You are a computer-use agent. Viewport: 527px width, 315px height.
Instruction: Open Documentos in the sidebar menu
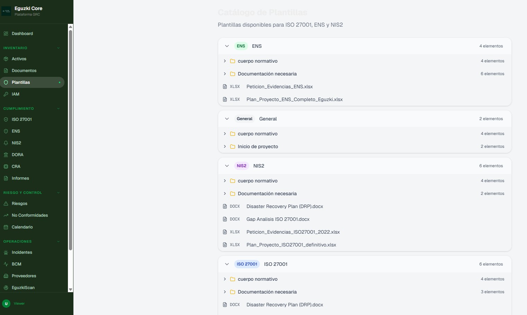tap(24, 71)
